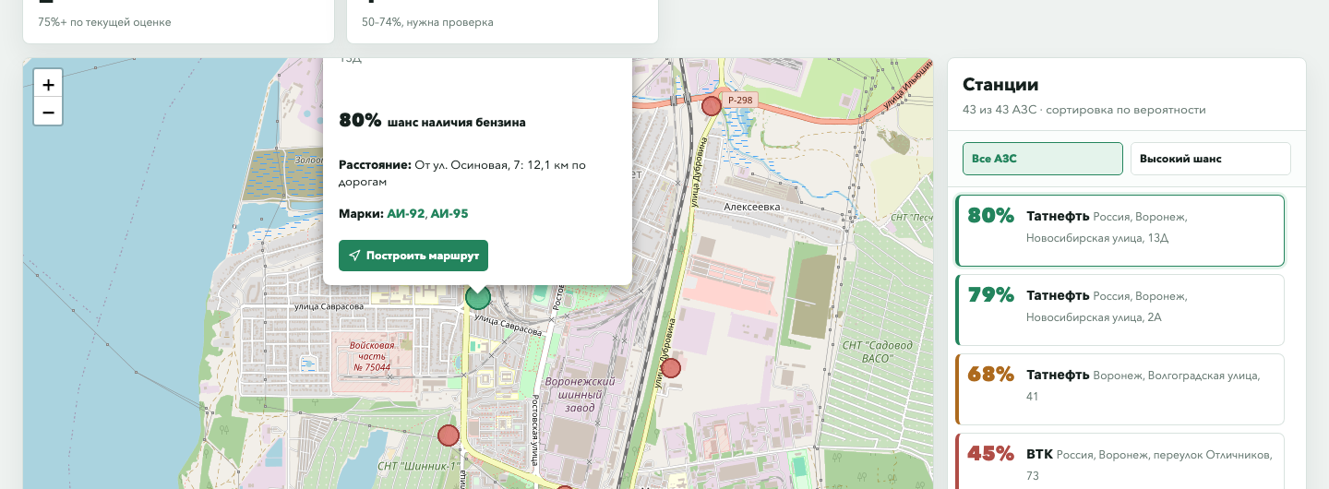Click the Р-298 road label badge

(x=739, y=99)
